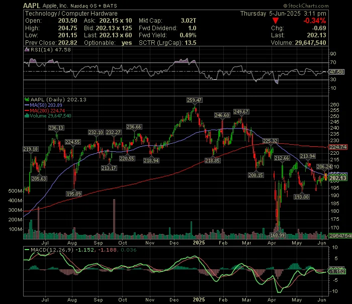Image resolution: width=352 pixels, height=304 pixels.
Task: Click the AAPL (Daily) candlestick legend icon
Action: pos(27,99)
